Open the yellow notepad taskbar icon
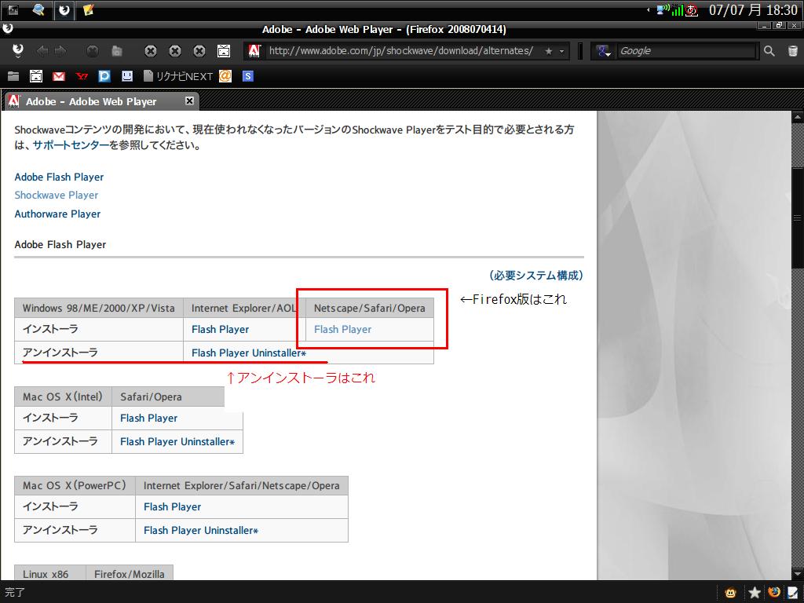 click(x=88, y=9)
